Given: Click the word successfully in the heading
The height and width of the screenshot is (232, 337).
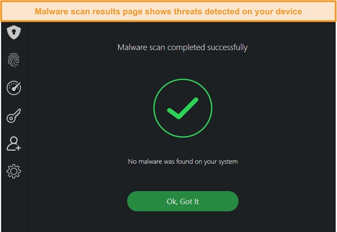Looking at the screenshot, I should coord(228,48).
